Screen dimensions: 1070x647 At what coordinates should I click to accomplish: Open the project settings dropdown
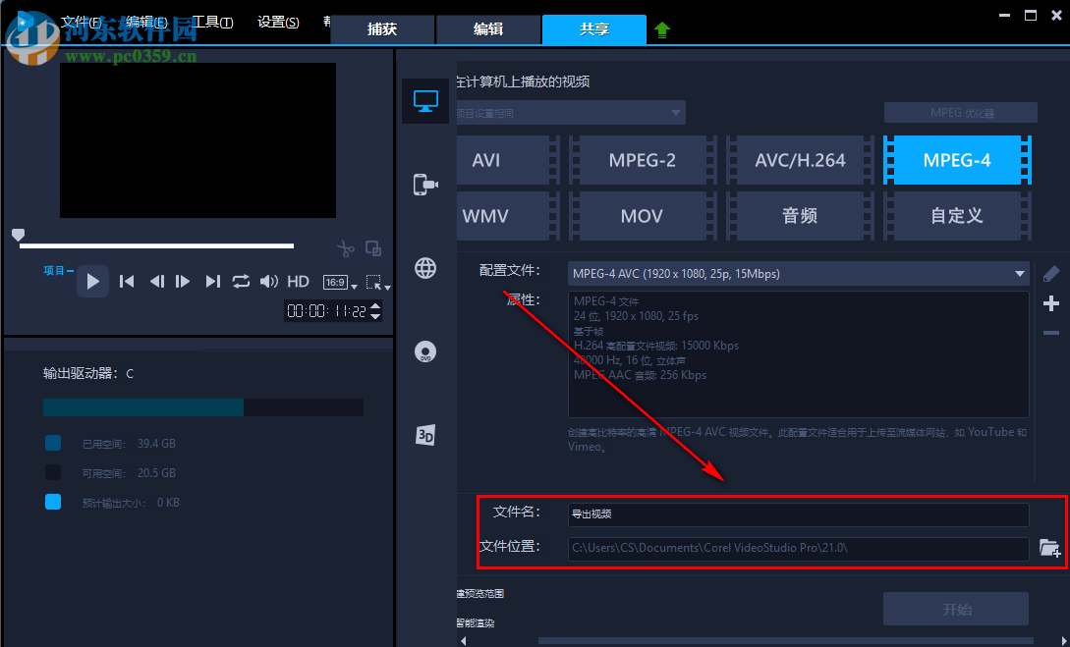point(571,113)
